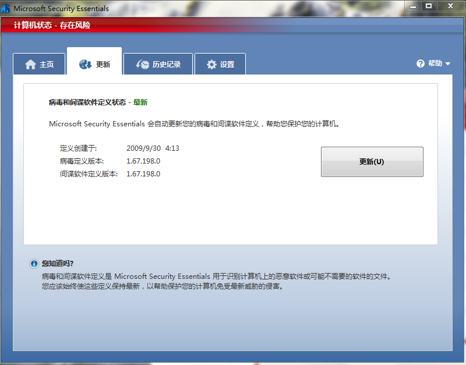Click the 病毒和间谍软件定义状态 heading
This screenshot has height=365, width=466.
click(x=87, y=102)
